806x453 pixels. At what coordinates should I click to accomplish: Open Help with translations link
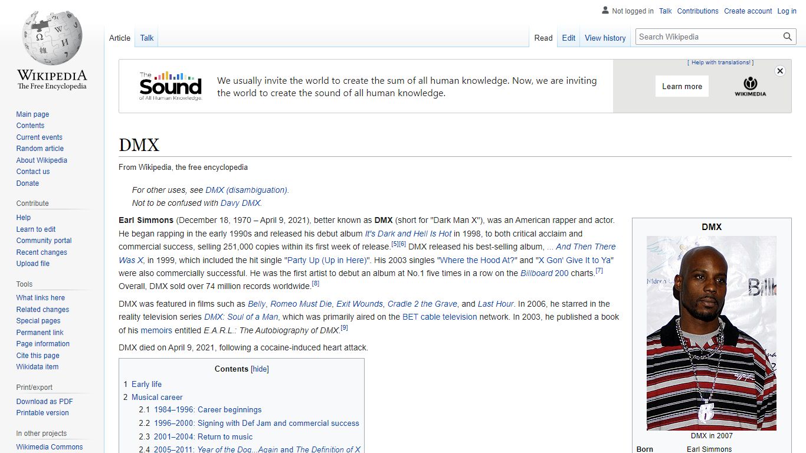point(720,63)
